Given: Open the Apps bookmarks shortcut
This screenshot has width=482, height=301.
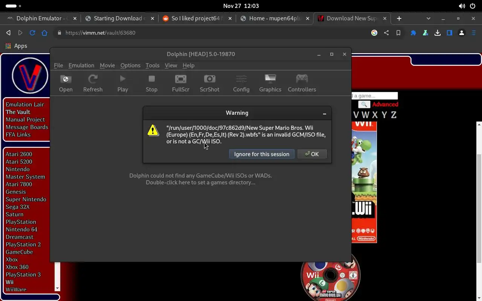Looking at the screenshot, I should click(16, 46).
